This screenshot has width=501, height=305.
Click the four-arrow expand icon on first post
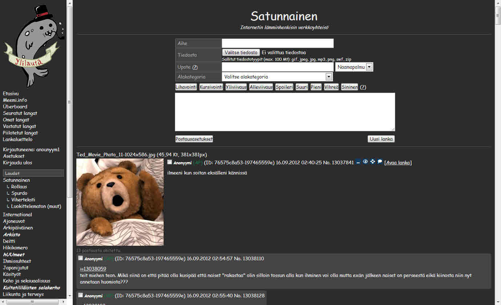[373, 162]
